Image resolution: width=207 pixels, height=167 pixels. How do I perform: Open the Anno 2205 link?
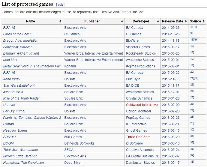click(x=11, y=79)
